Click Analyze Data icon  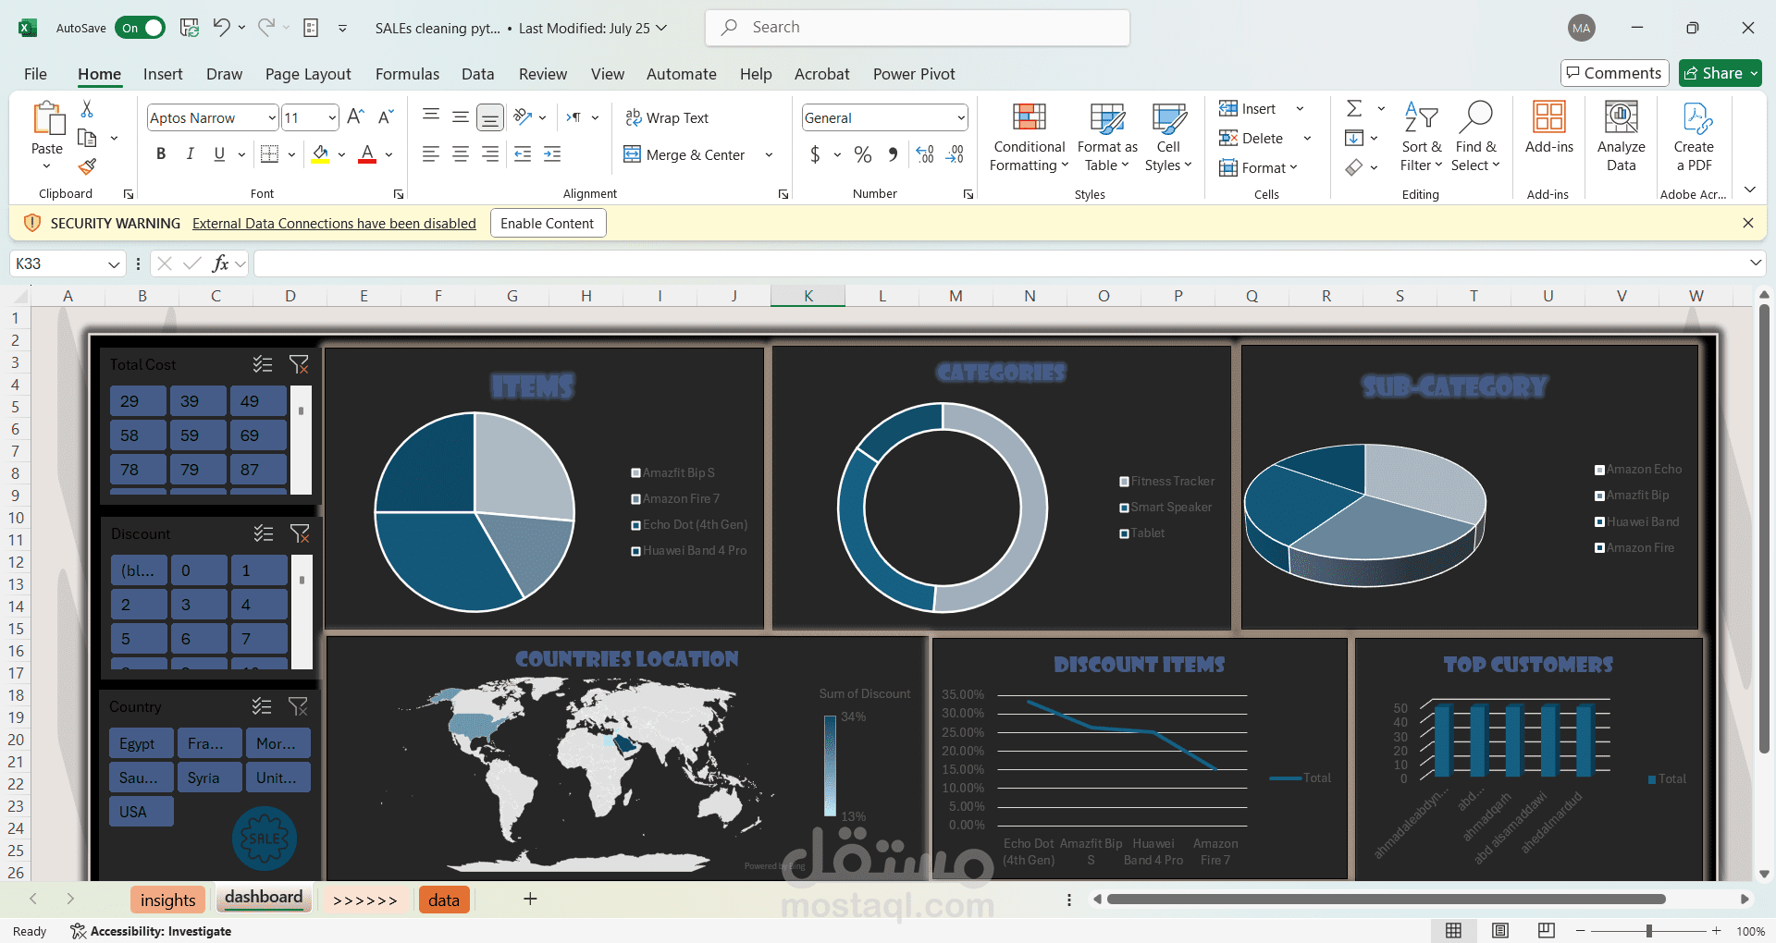[1621, 138]
